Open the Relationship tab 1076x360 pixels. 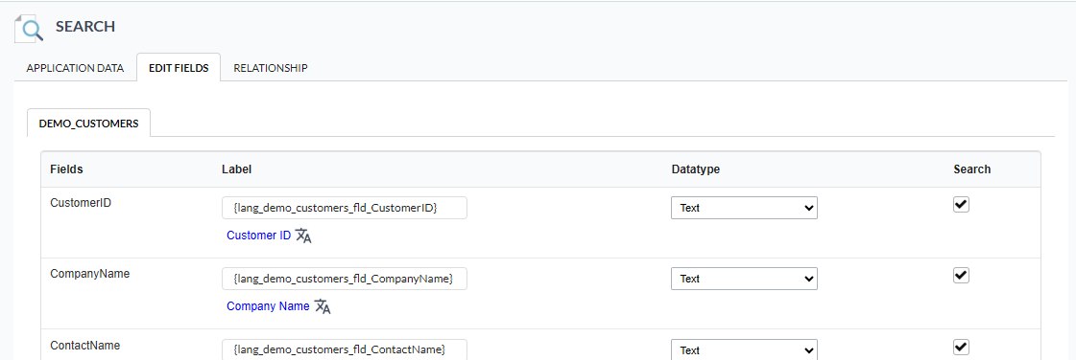pyautogui.click(x=271, y=68)
